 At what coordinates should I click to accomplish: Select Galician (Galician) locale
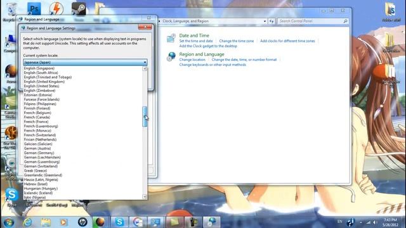[x=38, y=144]
